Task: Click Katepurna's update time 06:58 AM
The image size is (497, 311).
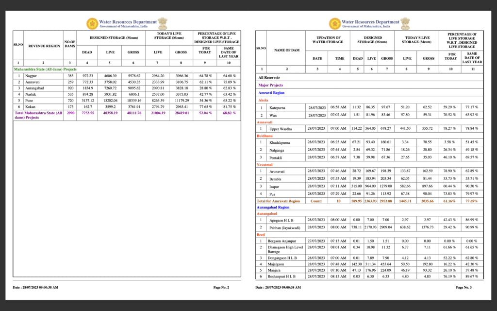Action: [338, 107]
